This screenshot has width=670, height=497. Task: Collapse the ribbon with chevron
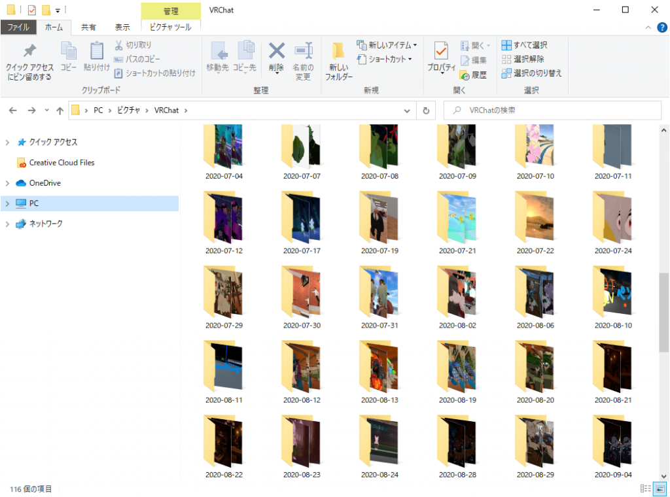648,27
